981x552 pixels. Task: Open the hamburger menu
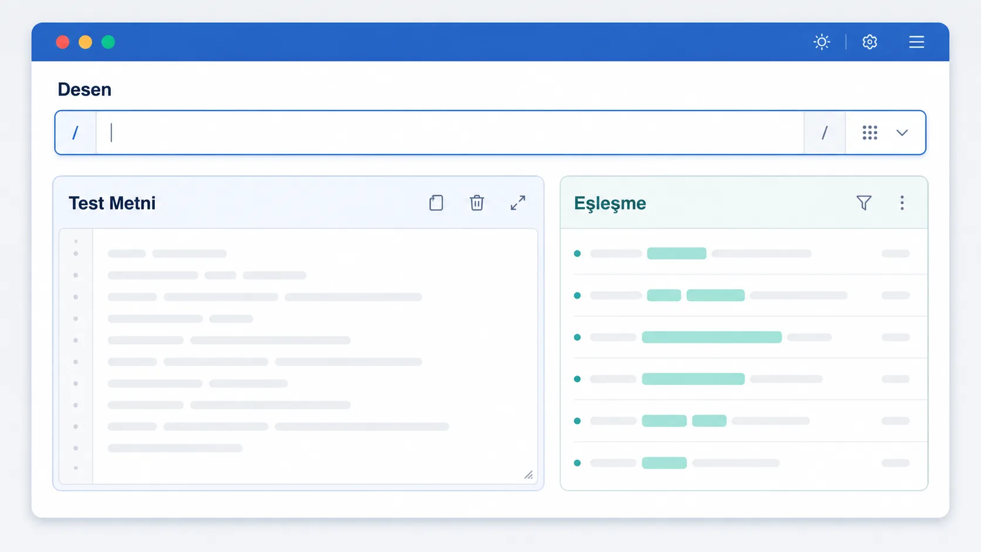click(x=916, y=42)
